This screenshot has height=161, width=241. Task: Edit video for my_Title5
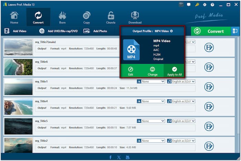pyautogui.click(x=209, y=126)
